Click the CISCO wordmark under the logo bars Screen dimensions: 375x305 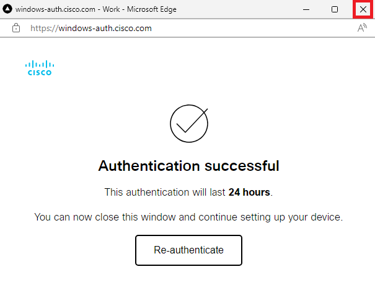(x=40, y=72)
